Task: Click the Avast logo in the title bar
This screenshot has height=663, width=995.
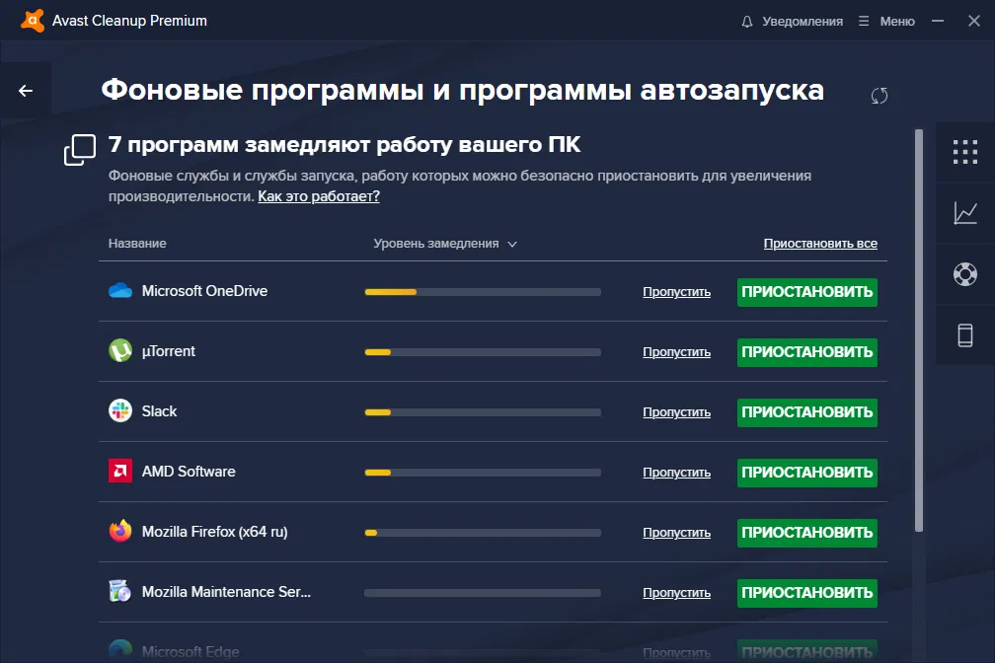Action: [32, 20]
